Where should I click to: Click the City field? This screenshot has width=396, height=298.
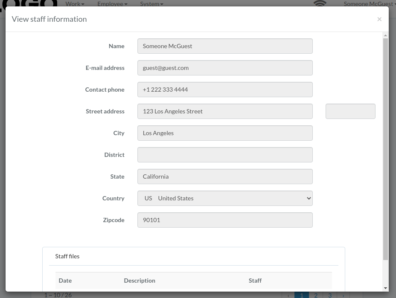[x=225, y=133]
